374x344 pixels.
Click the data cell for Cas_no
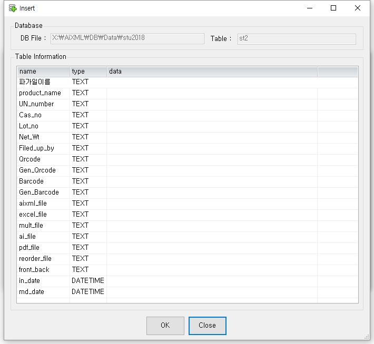tap(211, 115)
